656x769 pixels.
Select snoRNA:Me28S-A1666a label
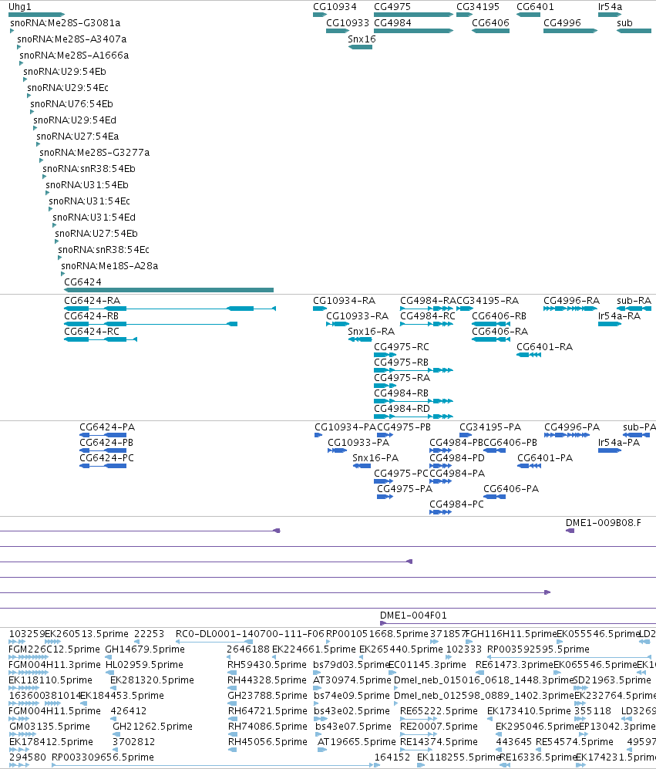(x=74, y=56)
